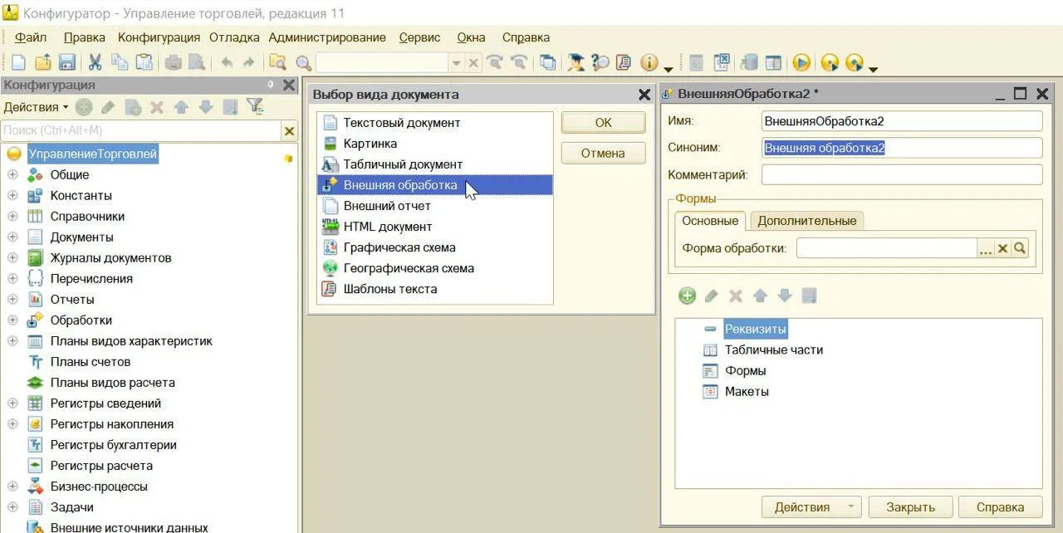Open the Файл menu
Screen dimensions: 1063x533
tap(31, 37)
